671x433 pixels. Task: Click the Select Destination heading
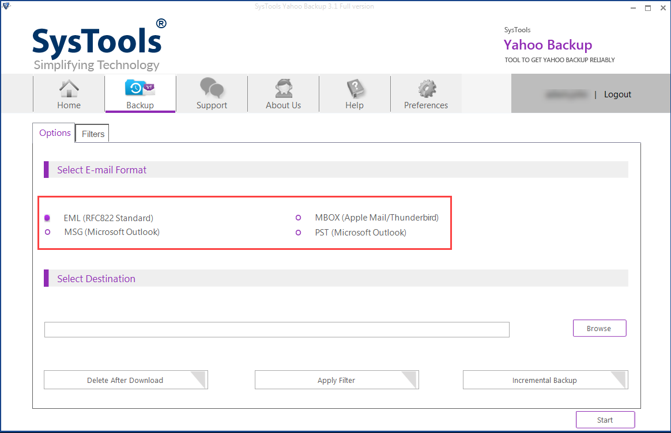pyautogui.click(x=96, y=279)
